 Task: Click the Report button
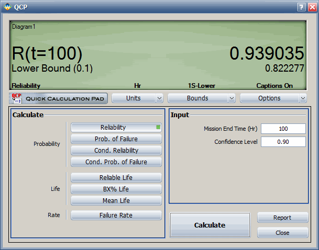(282, 218)
